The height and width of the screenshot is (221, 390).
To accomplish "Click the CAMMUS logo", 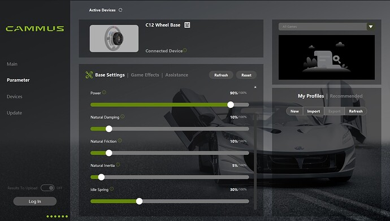I will click(35, 29).
